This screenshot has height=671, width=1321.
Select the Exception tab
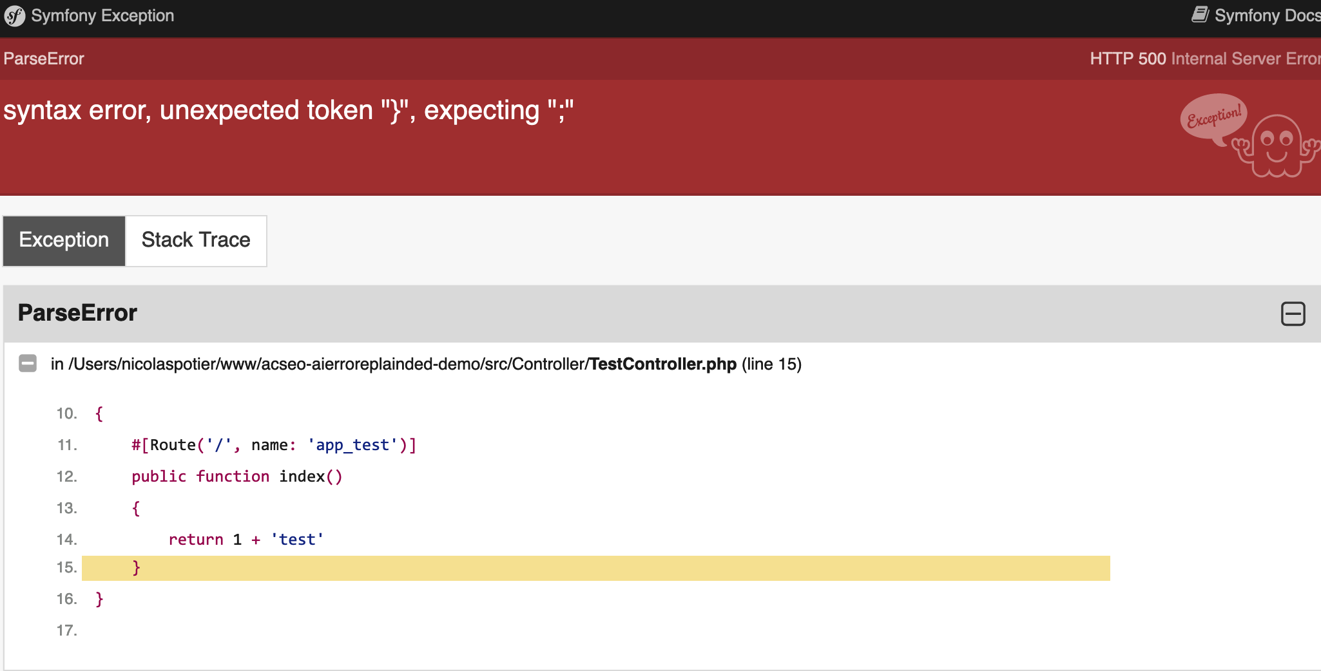[64, 240]
